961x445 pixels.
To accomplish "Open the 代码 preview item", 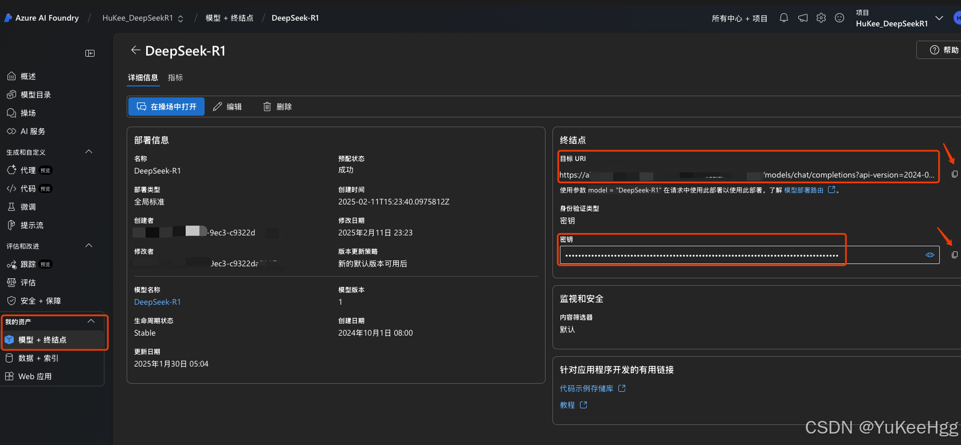I will click(29, 188).
